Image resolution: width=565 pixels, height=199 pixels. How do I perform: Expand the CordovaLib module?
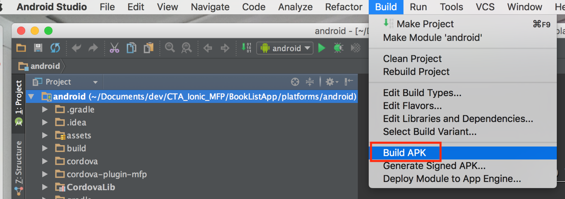[x=45, y=187]
